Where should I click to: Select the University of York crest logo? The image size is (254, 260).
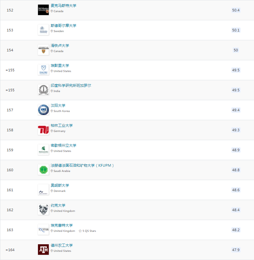pos(43,210)
